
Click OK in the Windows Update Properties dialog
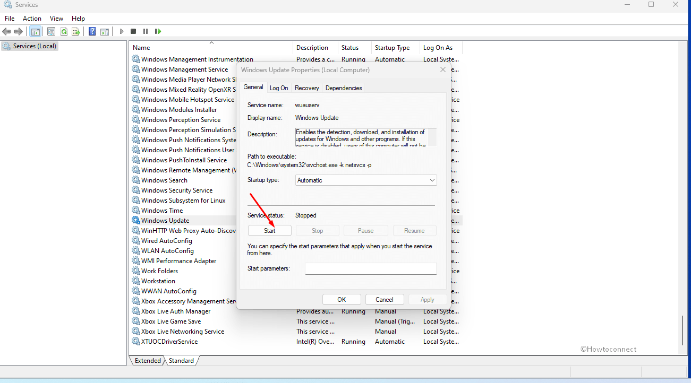point(342,300)
